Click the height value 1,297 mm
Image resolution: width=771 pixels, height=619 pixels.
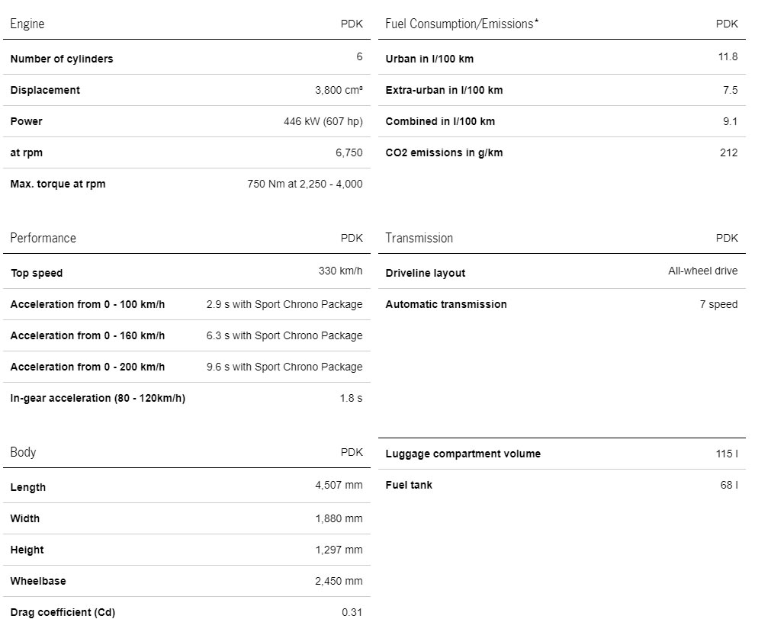click(x=339, y=550)
